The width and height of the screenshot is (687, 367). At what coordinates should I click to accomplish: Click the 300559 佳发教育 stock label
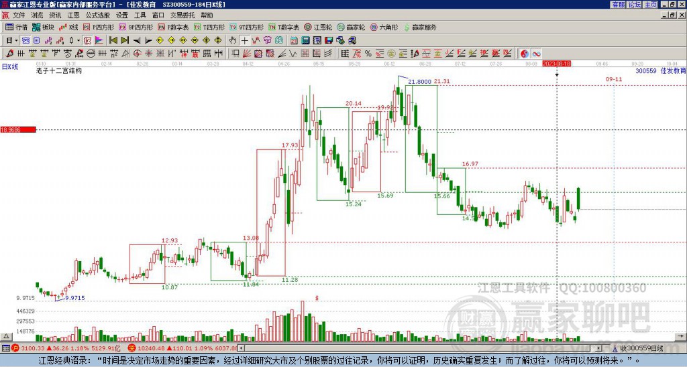click(x=660, y=70)
